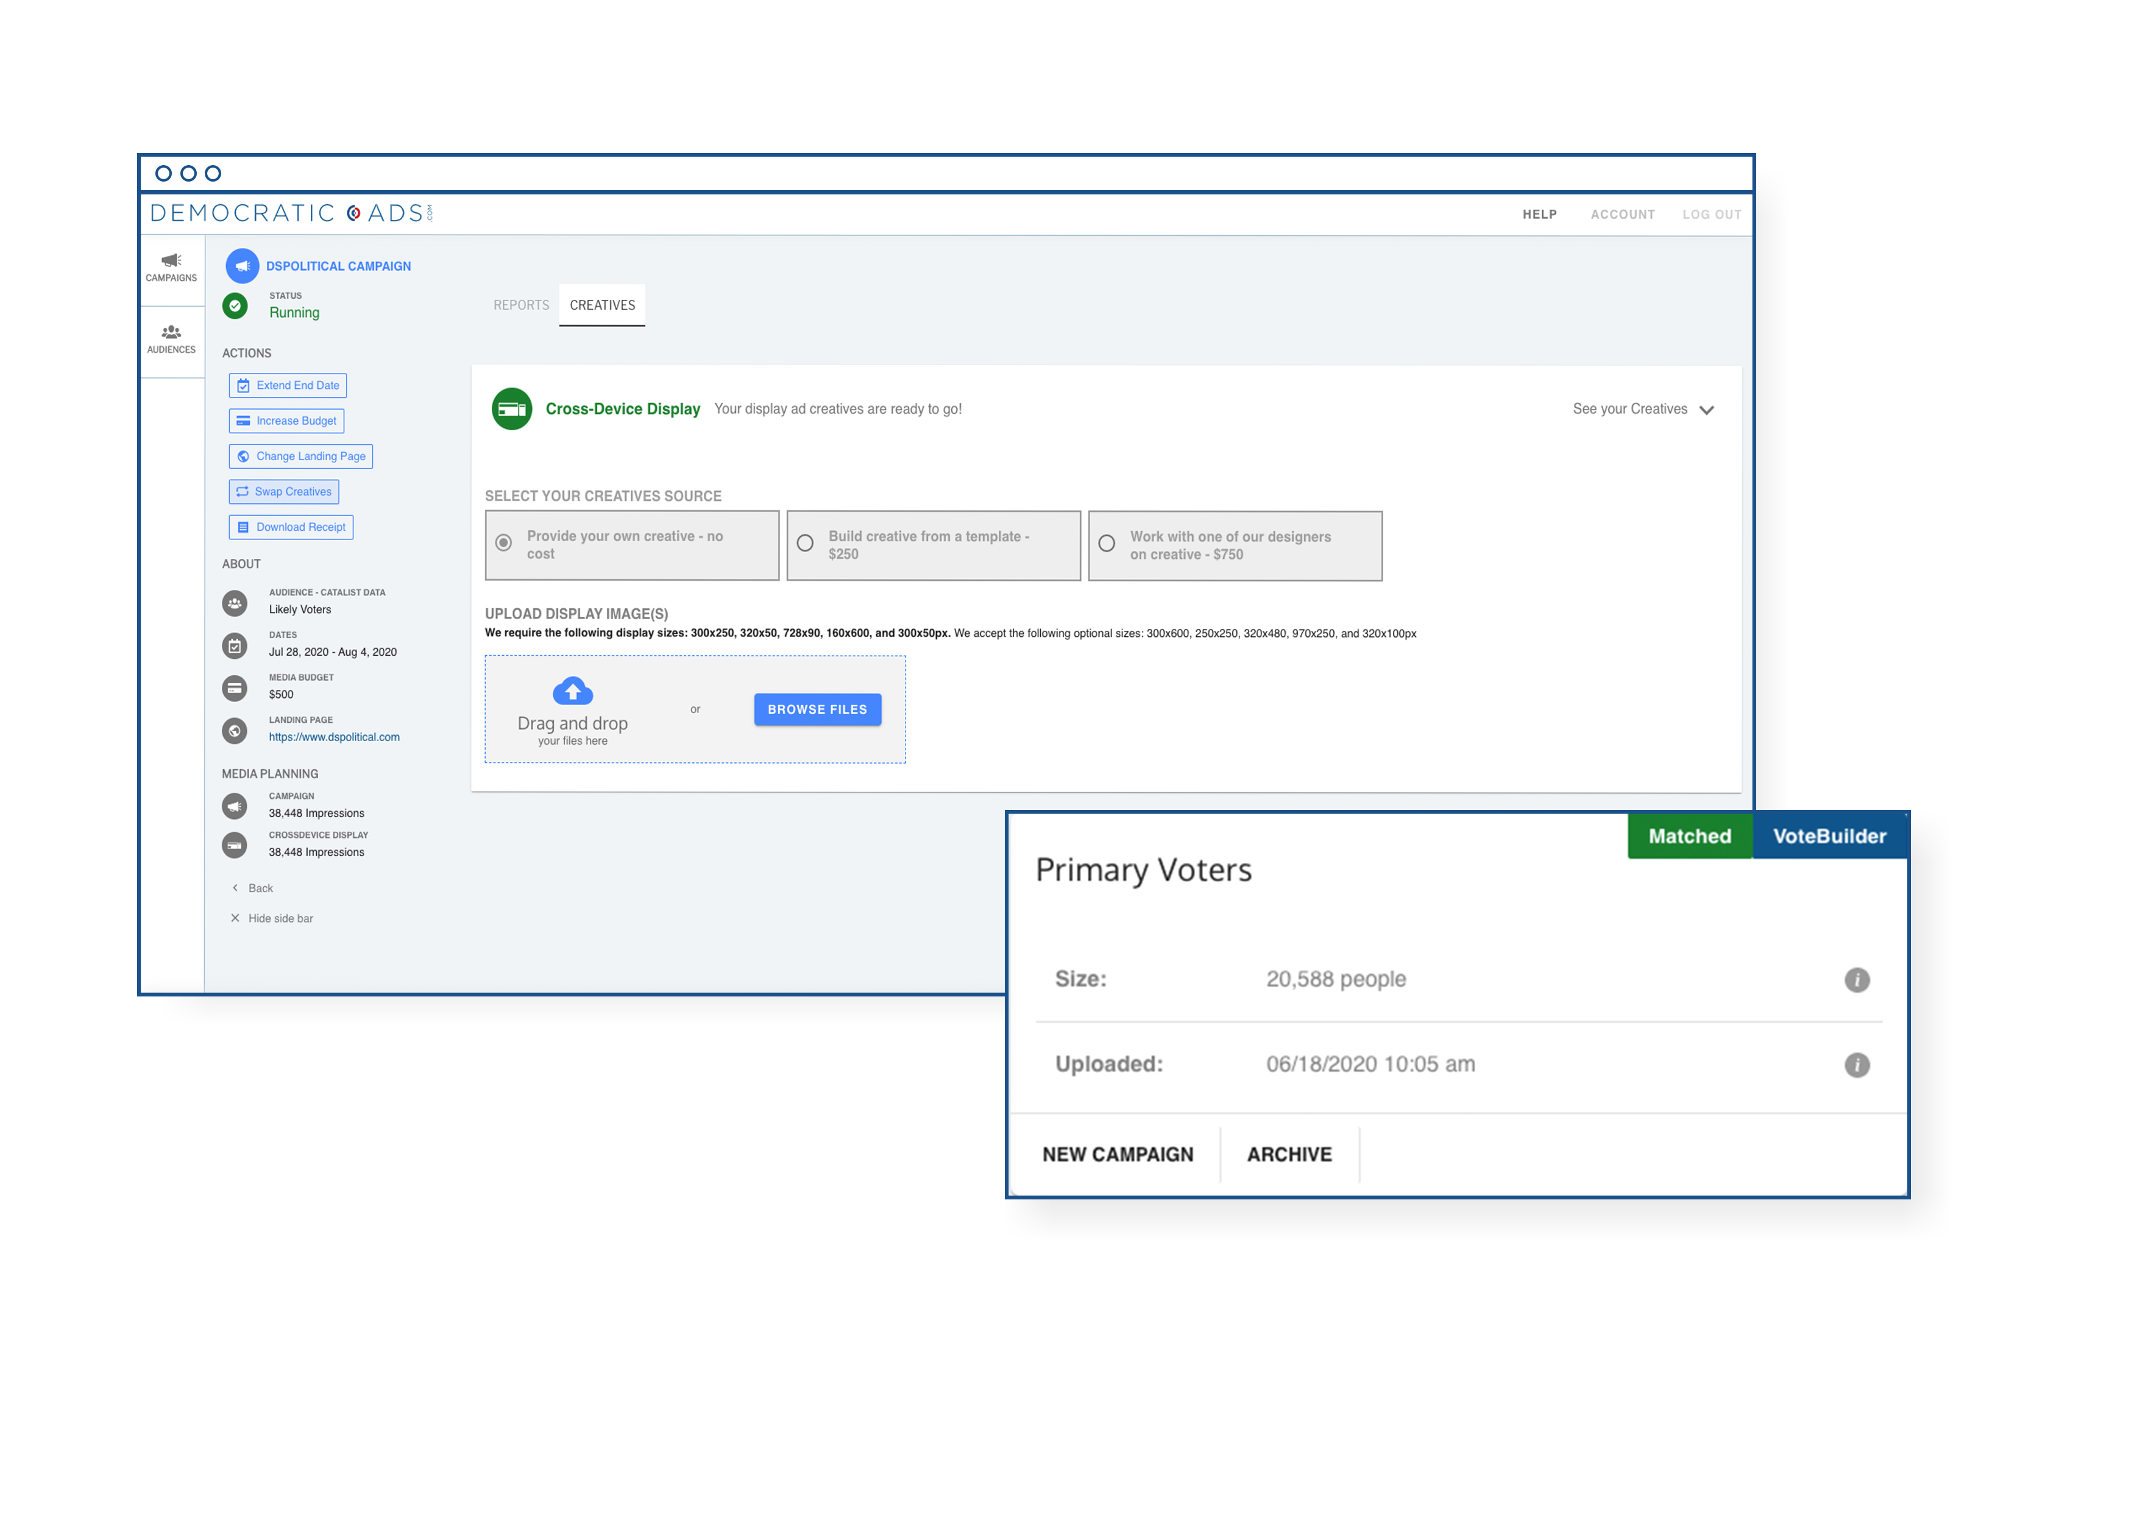Image resolution: width=2148 pixels, height=1534 pixels.
Task: Select Work with designer creative option
Action: (1105, 543)
